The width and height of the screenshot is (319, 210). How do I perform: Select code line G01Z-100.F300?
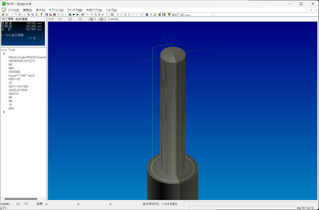18,86
